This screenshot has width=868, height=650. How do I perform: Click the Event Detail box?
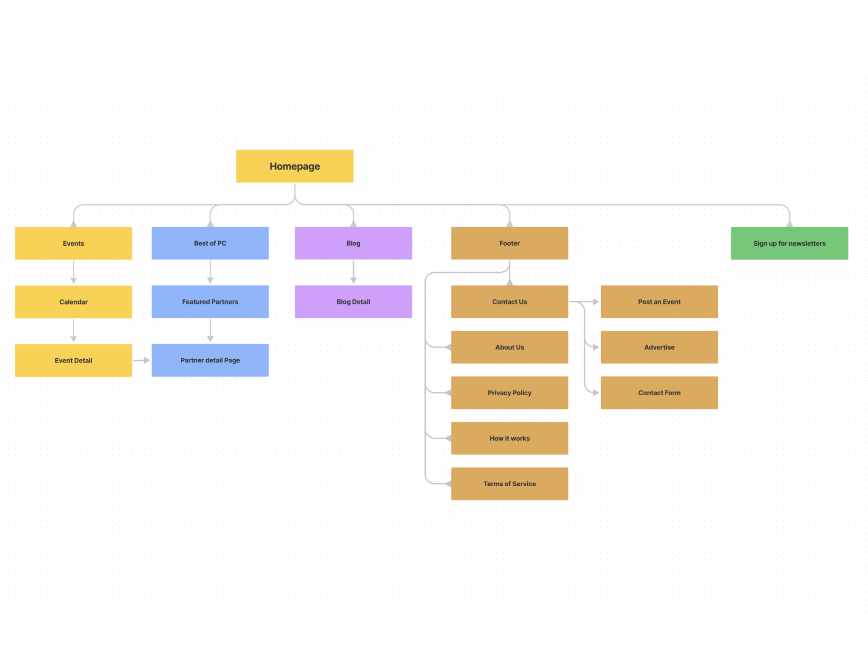coord(73,360)
